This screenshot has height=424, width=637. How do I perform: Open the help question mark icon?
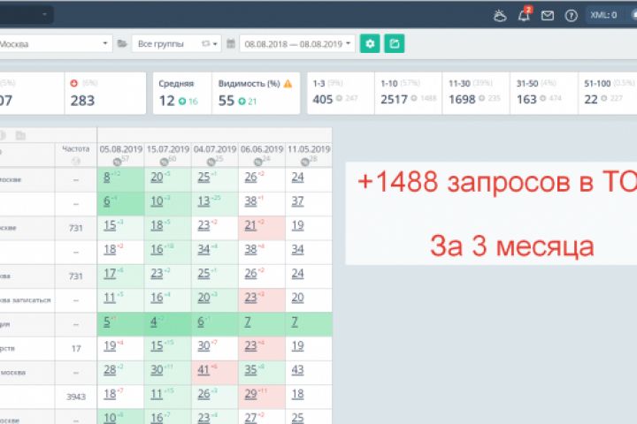pos(571,16)
